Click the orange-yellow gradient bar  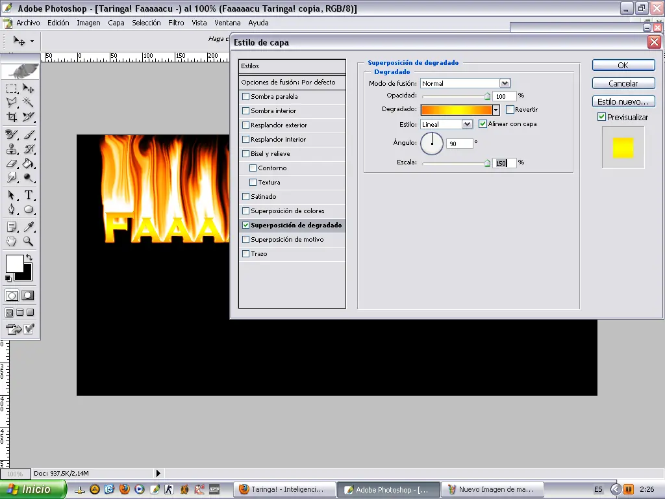coord(457,110)
